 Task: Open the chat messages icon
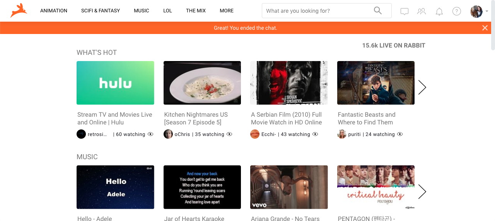[405, 11]
